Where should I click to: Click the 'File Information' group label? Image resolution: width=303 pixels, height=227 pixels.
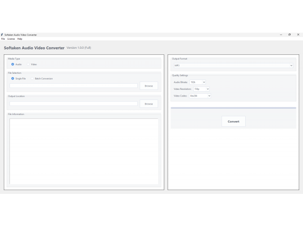point(16,114)
